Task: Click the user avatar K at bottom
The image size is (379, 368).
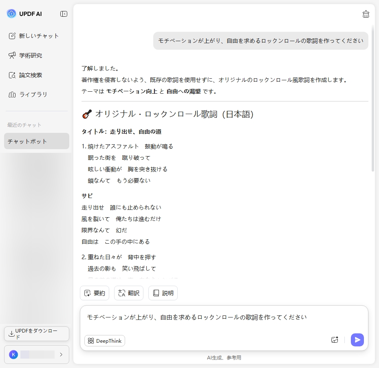Action: (13, 355)
